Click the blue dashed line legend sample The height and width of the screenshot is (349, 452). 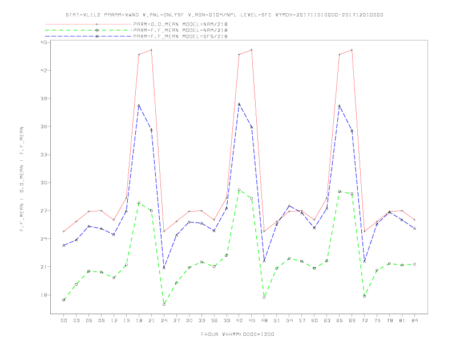click(x=88, y=36)
